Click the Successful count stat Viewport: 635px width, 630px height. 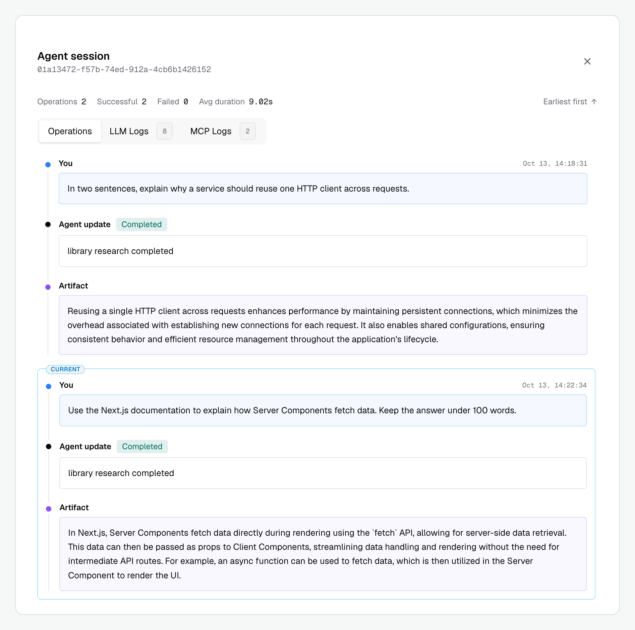click(x=122, y=102)
